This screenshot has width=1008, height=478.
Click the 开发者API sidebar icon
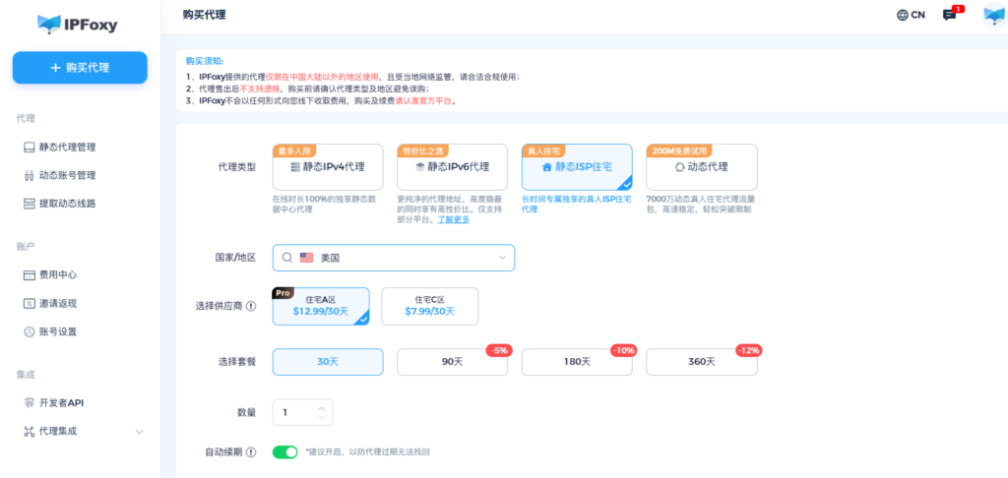point(29,402)
